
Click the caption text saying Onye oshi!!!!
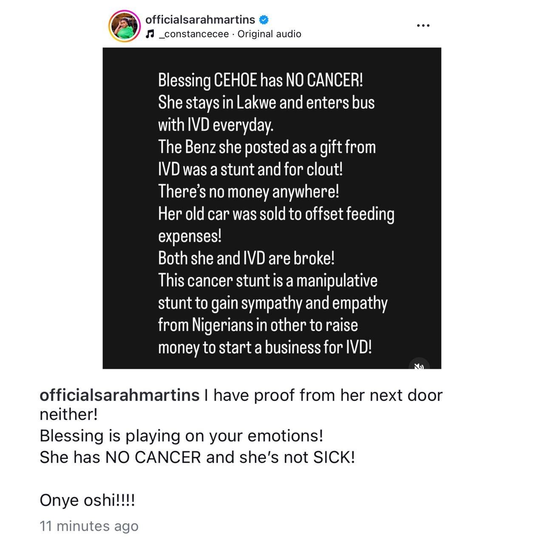pos(86,500)
